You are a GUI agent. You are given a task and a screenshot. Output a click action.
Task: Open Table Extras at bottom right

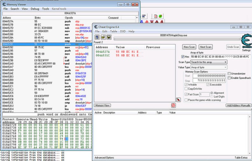(x=241, y=157)
